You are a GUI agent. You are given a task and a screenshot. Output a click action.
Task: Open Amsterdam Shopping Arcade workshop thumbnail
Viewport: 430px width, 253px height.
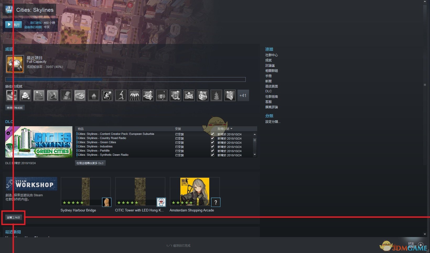pyautogui.click(x=195, y=192)
